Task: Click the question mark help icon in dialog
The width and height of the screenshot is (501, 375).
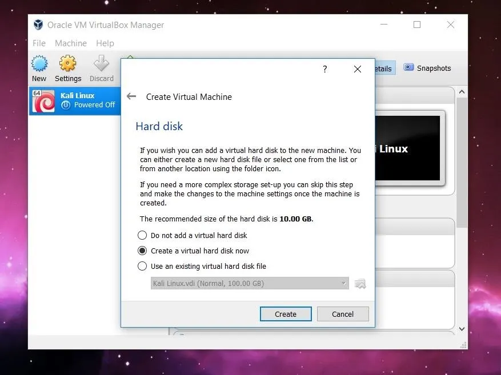Action: 325,69
